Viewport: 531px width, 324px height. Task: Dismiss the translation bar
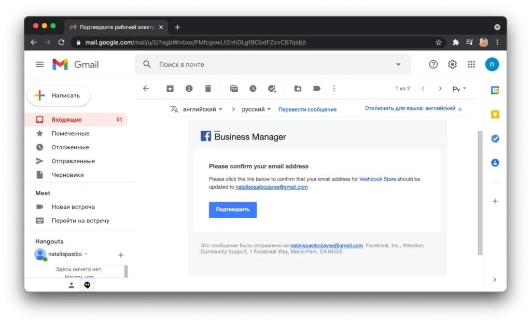tap(460, 109)
